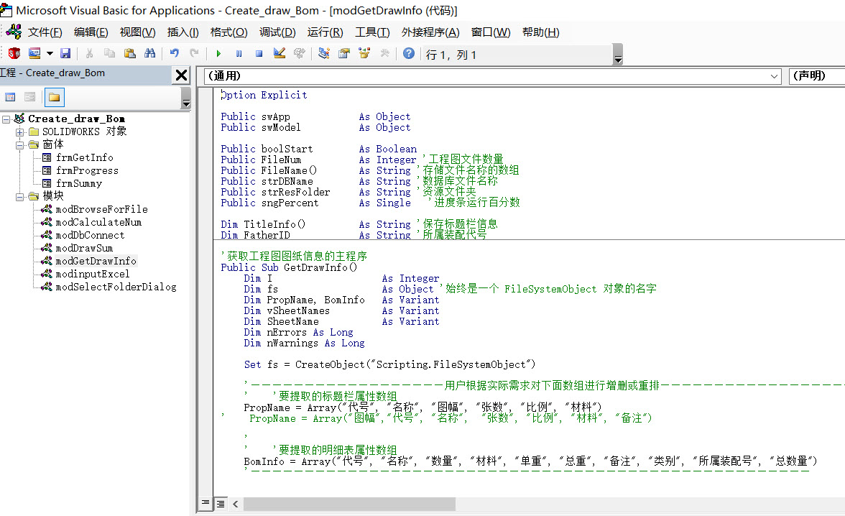Select the modDrawSum module

84,248
